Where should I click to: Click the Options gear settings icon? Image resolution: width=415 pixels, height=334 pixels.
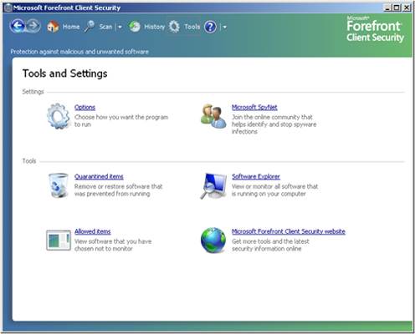(x=58, y=116)
